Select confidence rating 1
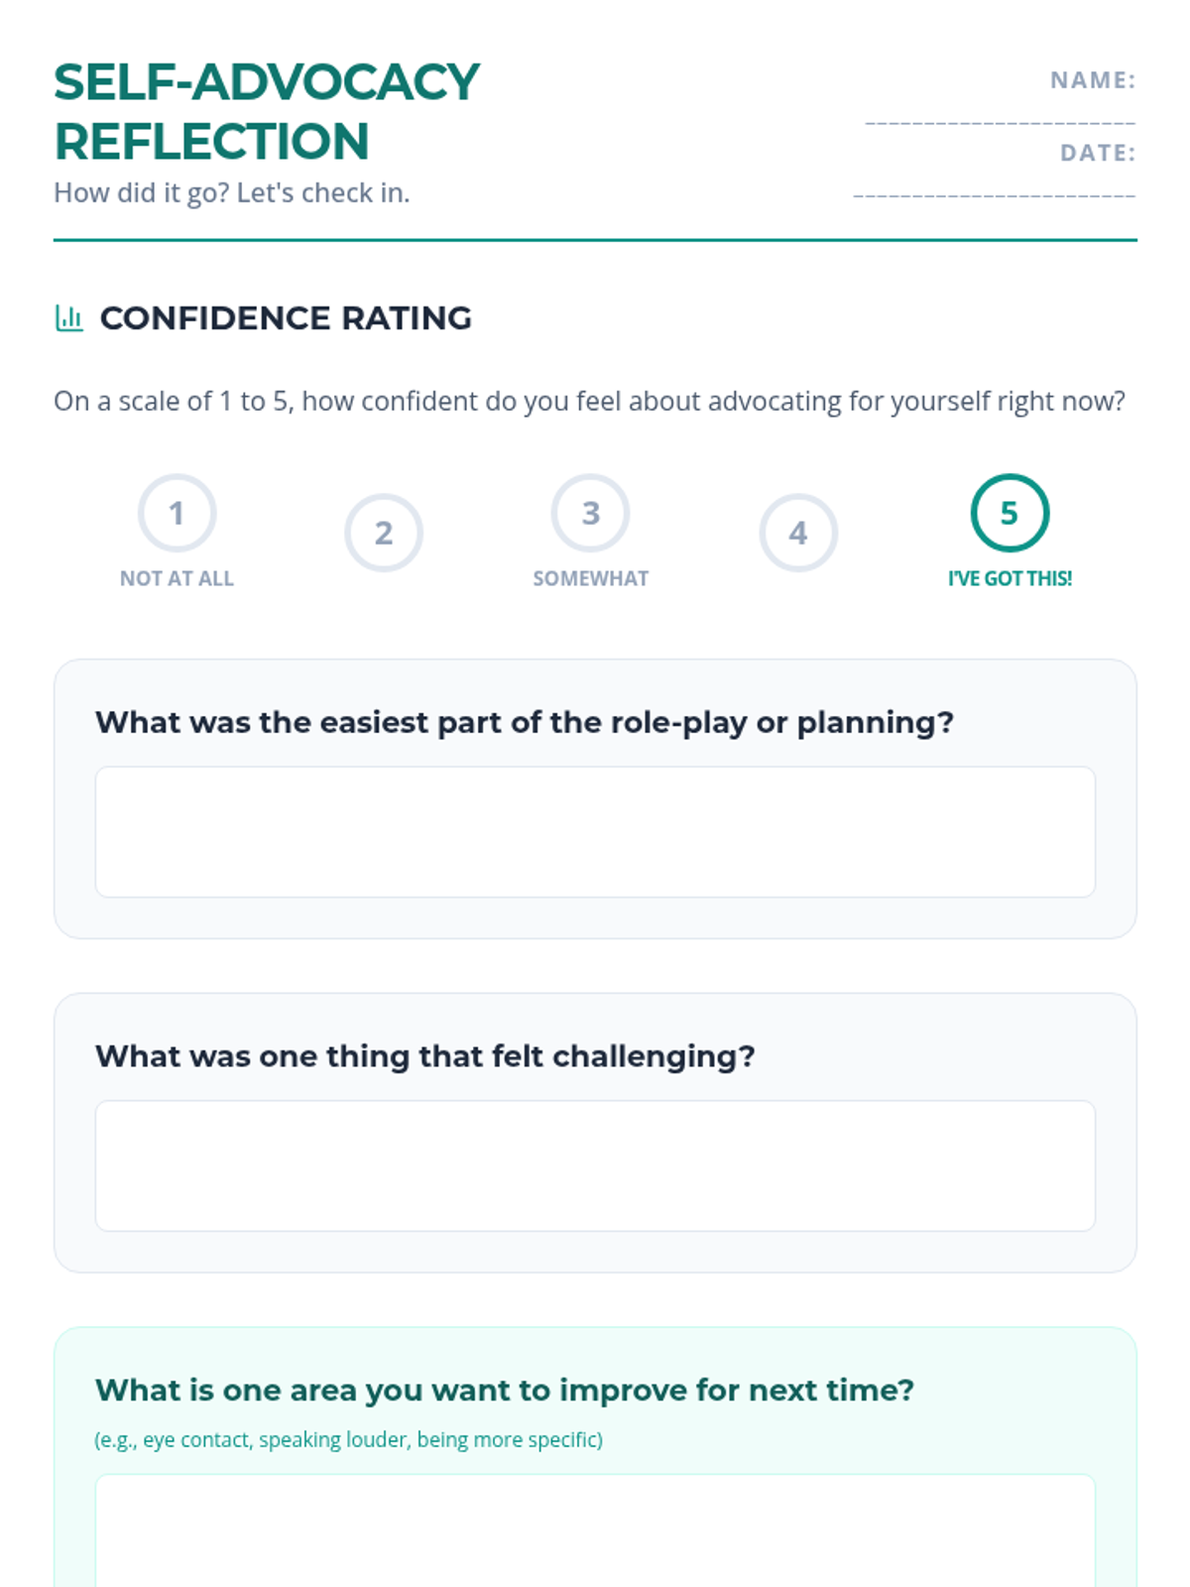This screenshot has height=1587, width=1190. [x=177, y=513]
